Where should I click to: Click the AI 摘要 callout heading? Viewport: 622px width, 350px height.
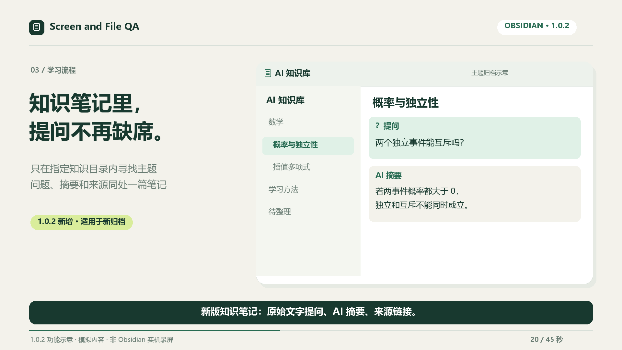(x=388, y=175)
